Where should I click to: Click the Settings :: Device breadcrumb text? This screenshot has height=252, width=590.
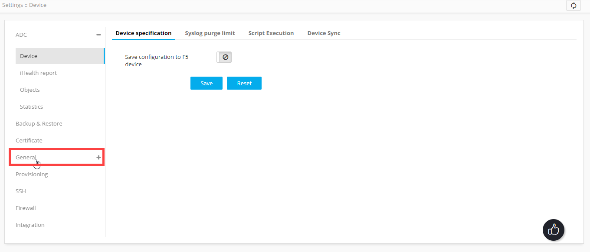[24, 5]
